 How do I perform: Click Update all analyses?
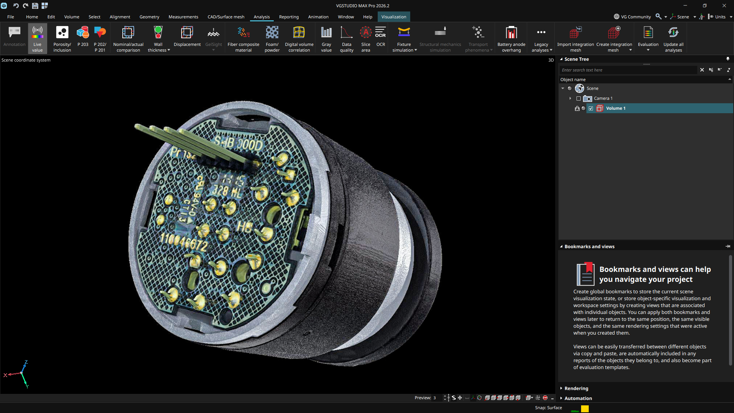(x=674, y=39)
